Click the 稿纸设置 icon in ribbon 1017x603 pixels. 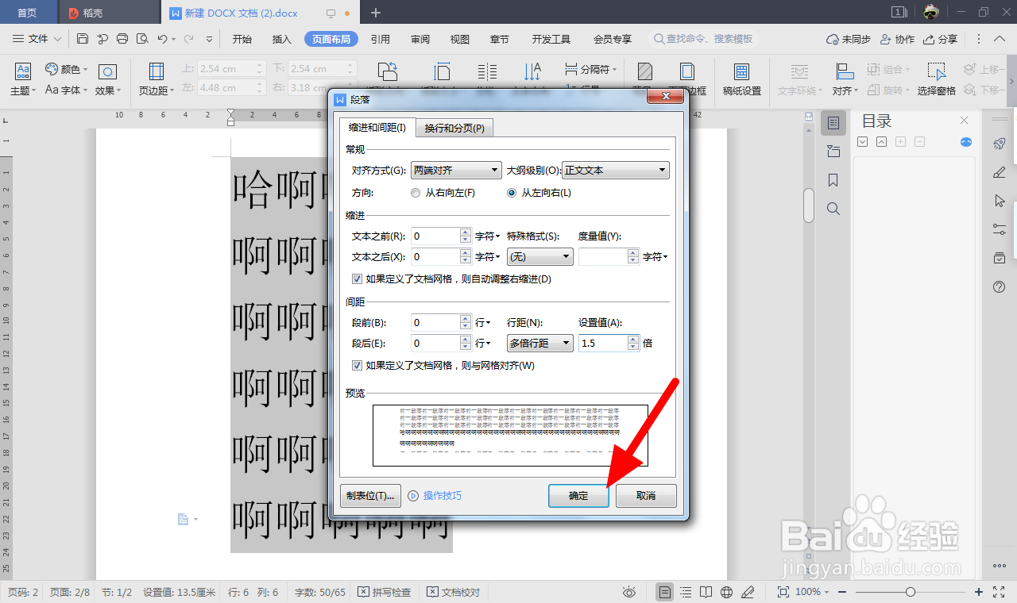pos(741,75)
